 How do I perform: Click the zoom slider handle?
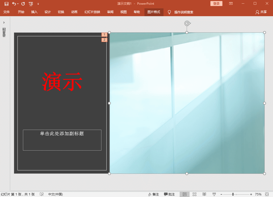(233, 194)
